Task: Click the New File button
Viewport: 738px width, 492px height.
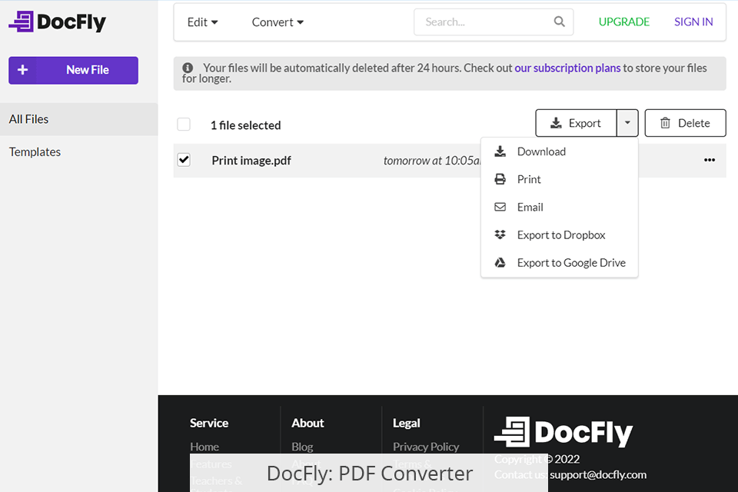Action: (x=74, y=70)
